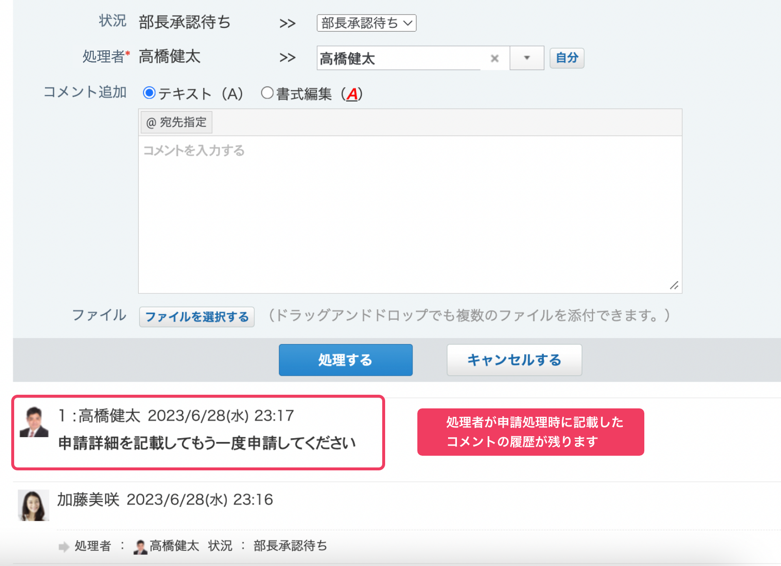Click the textarea resize handle
The height and width of the screenshot is (566, 781).
click(x=674, y=285)
